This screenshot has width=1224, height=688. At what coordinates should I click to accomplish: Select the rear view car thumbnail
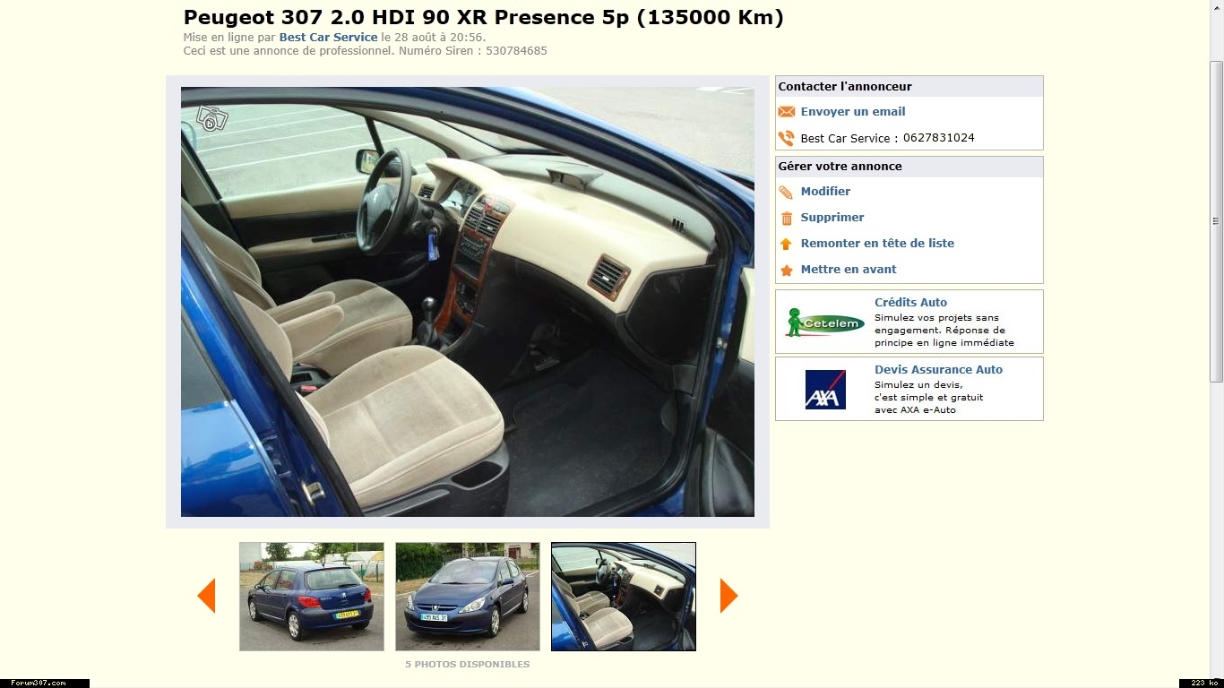[312, 597]
